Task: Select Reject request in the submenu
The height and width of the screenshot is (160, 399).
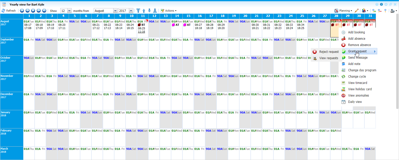Action: coord(329,52)
